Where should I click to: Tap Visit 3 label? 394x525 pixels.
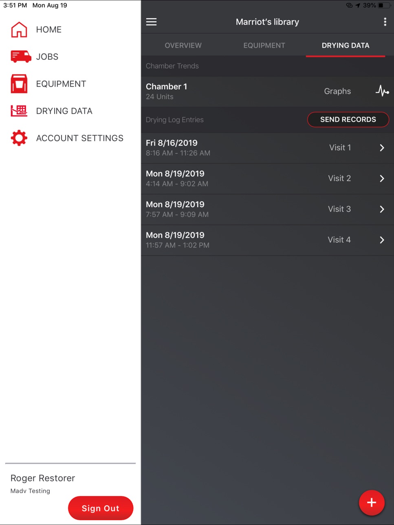(x=339, y=209)
